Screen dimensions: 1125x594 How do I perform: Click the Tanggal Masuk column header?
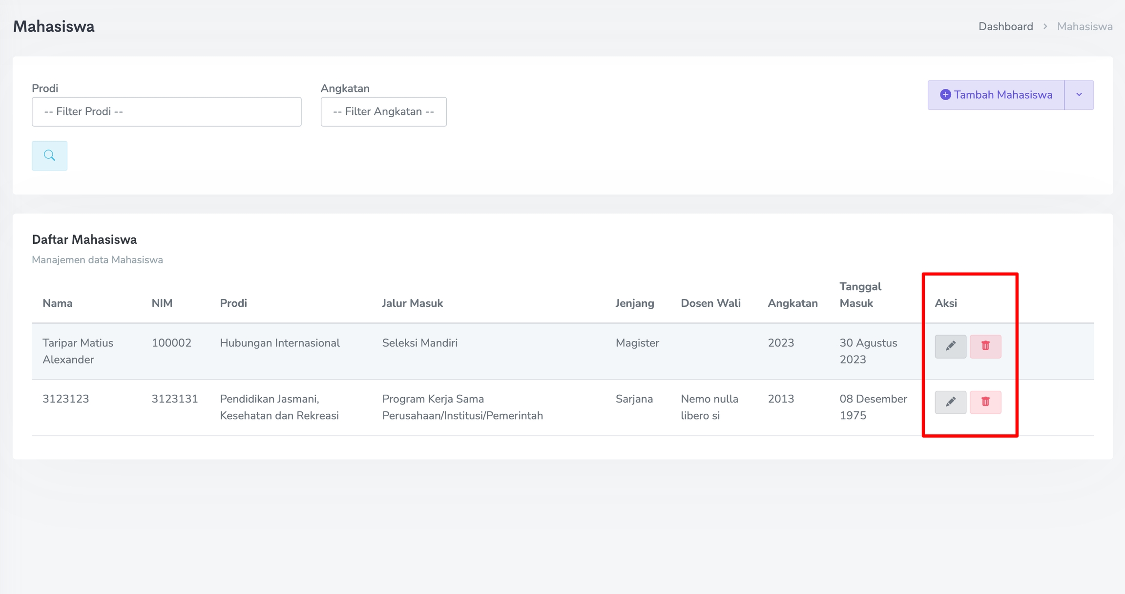pyautogui.click(x=860, y=295)
